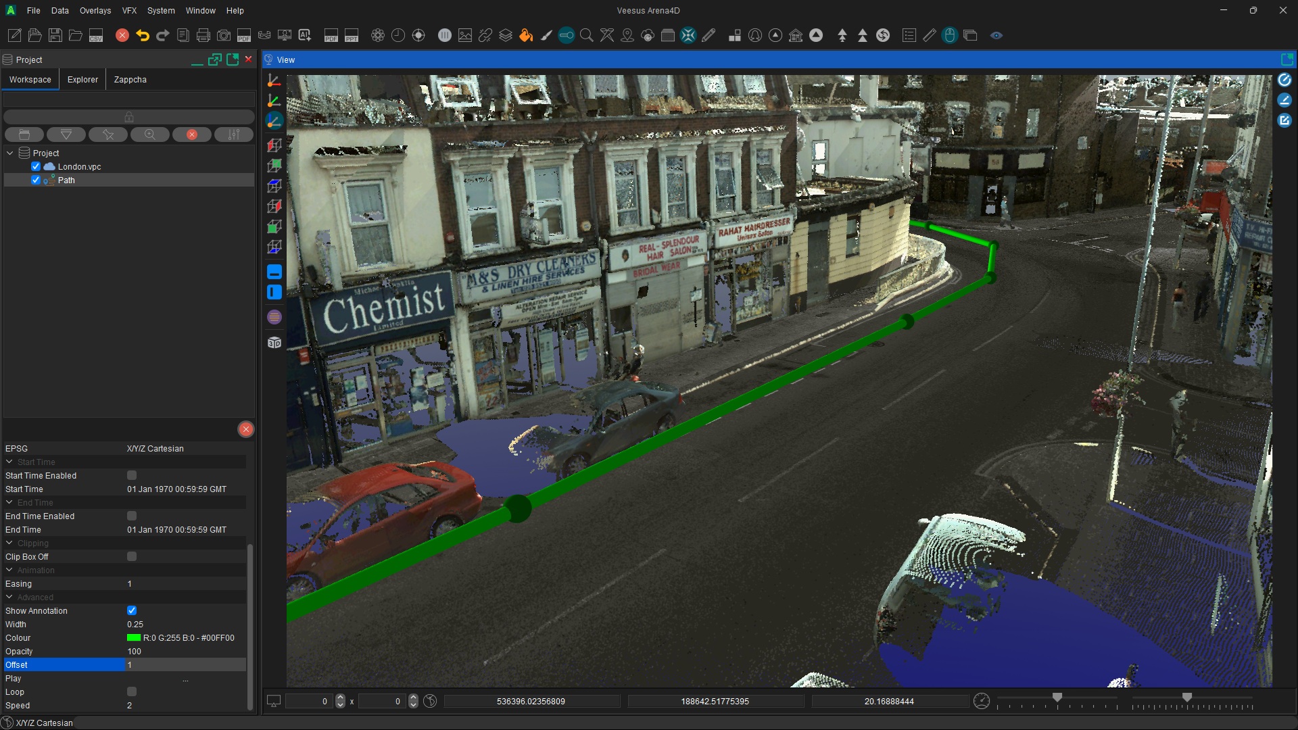Collapse the Project tree node
Screen dimensions: 1298x730
pos(10,153)
